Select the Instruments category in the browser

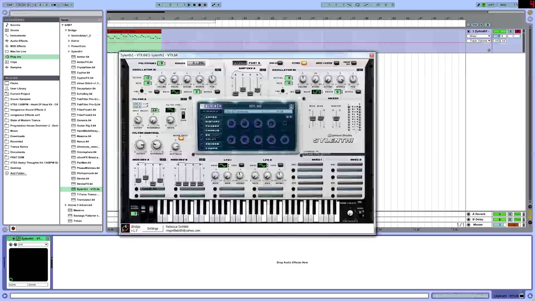click(x=18, y=36)
